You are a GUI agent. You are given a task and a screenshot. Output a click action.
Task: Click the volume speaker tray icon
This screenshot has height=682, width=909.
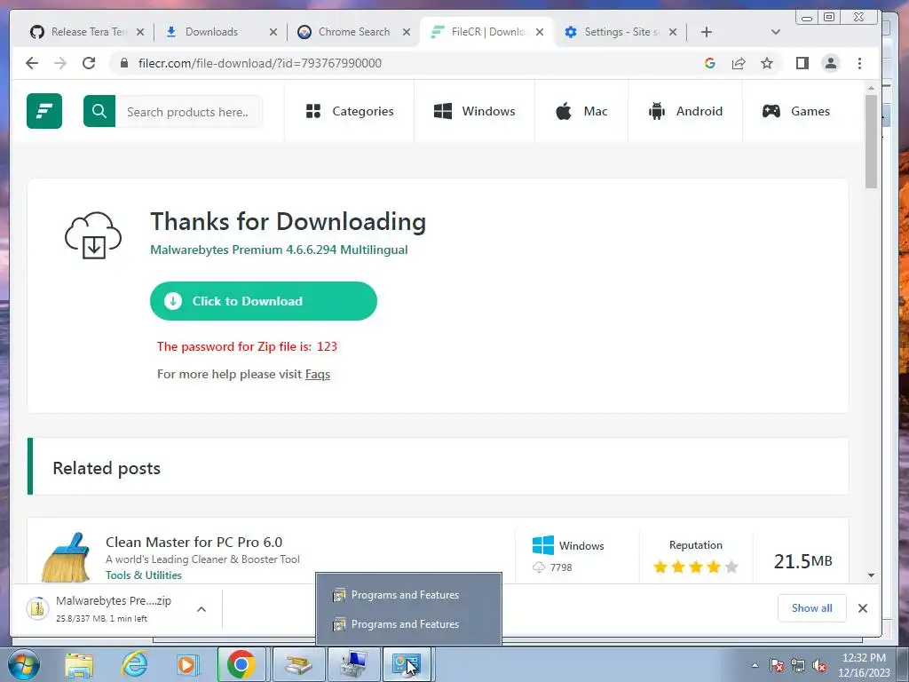(x=819, y=666)
